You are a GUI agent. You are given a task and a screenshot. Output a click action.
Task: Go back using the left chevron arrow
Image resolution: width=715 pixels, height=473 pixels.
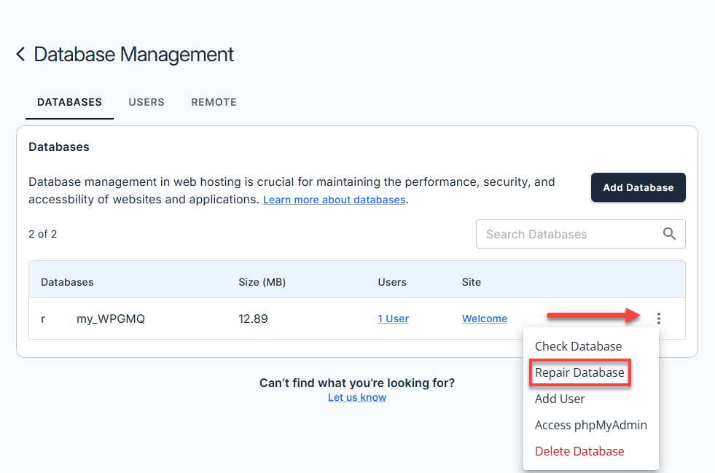(x=20, y=54)
